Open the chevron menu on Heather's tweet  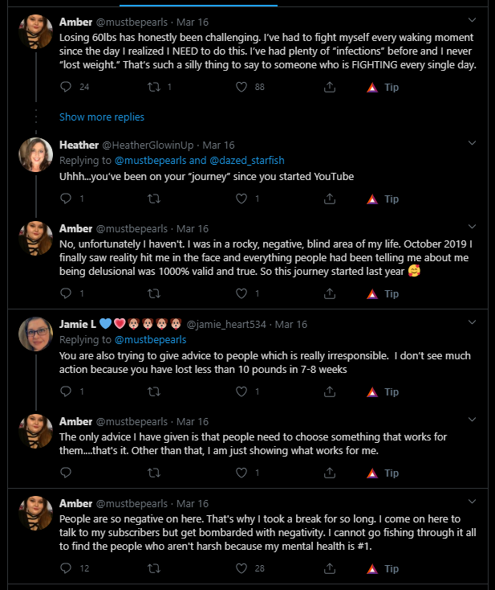pyautogui.click(x=472, y=143)
